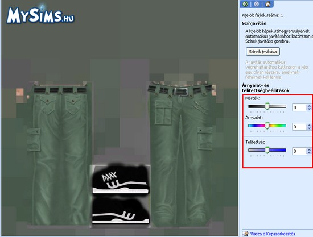This screenshot has height=237, width=313.
Task: Click the Színjavítás section heading
Action: pos(254,23)
